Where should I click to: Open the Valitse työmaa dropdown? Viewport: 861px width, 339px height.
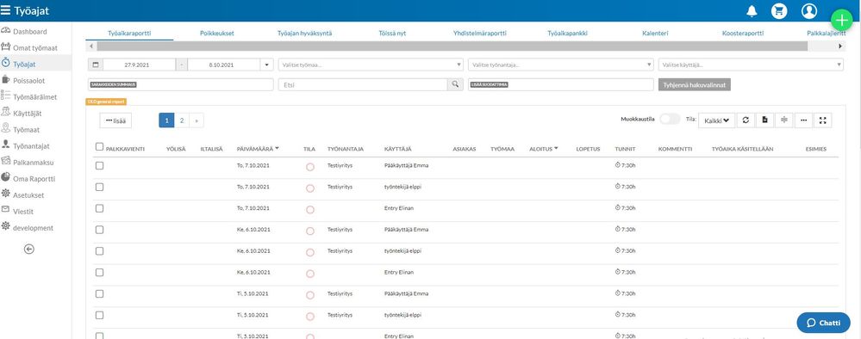click(371, 65)
